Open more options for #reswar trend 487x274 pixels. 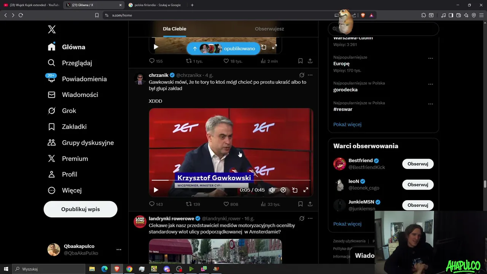431,104
